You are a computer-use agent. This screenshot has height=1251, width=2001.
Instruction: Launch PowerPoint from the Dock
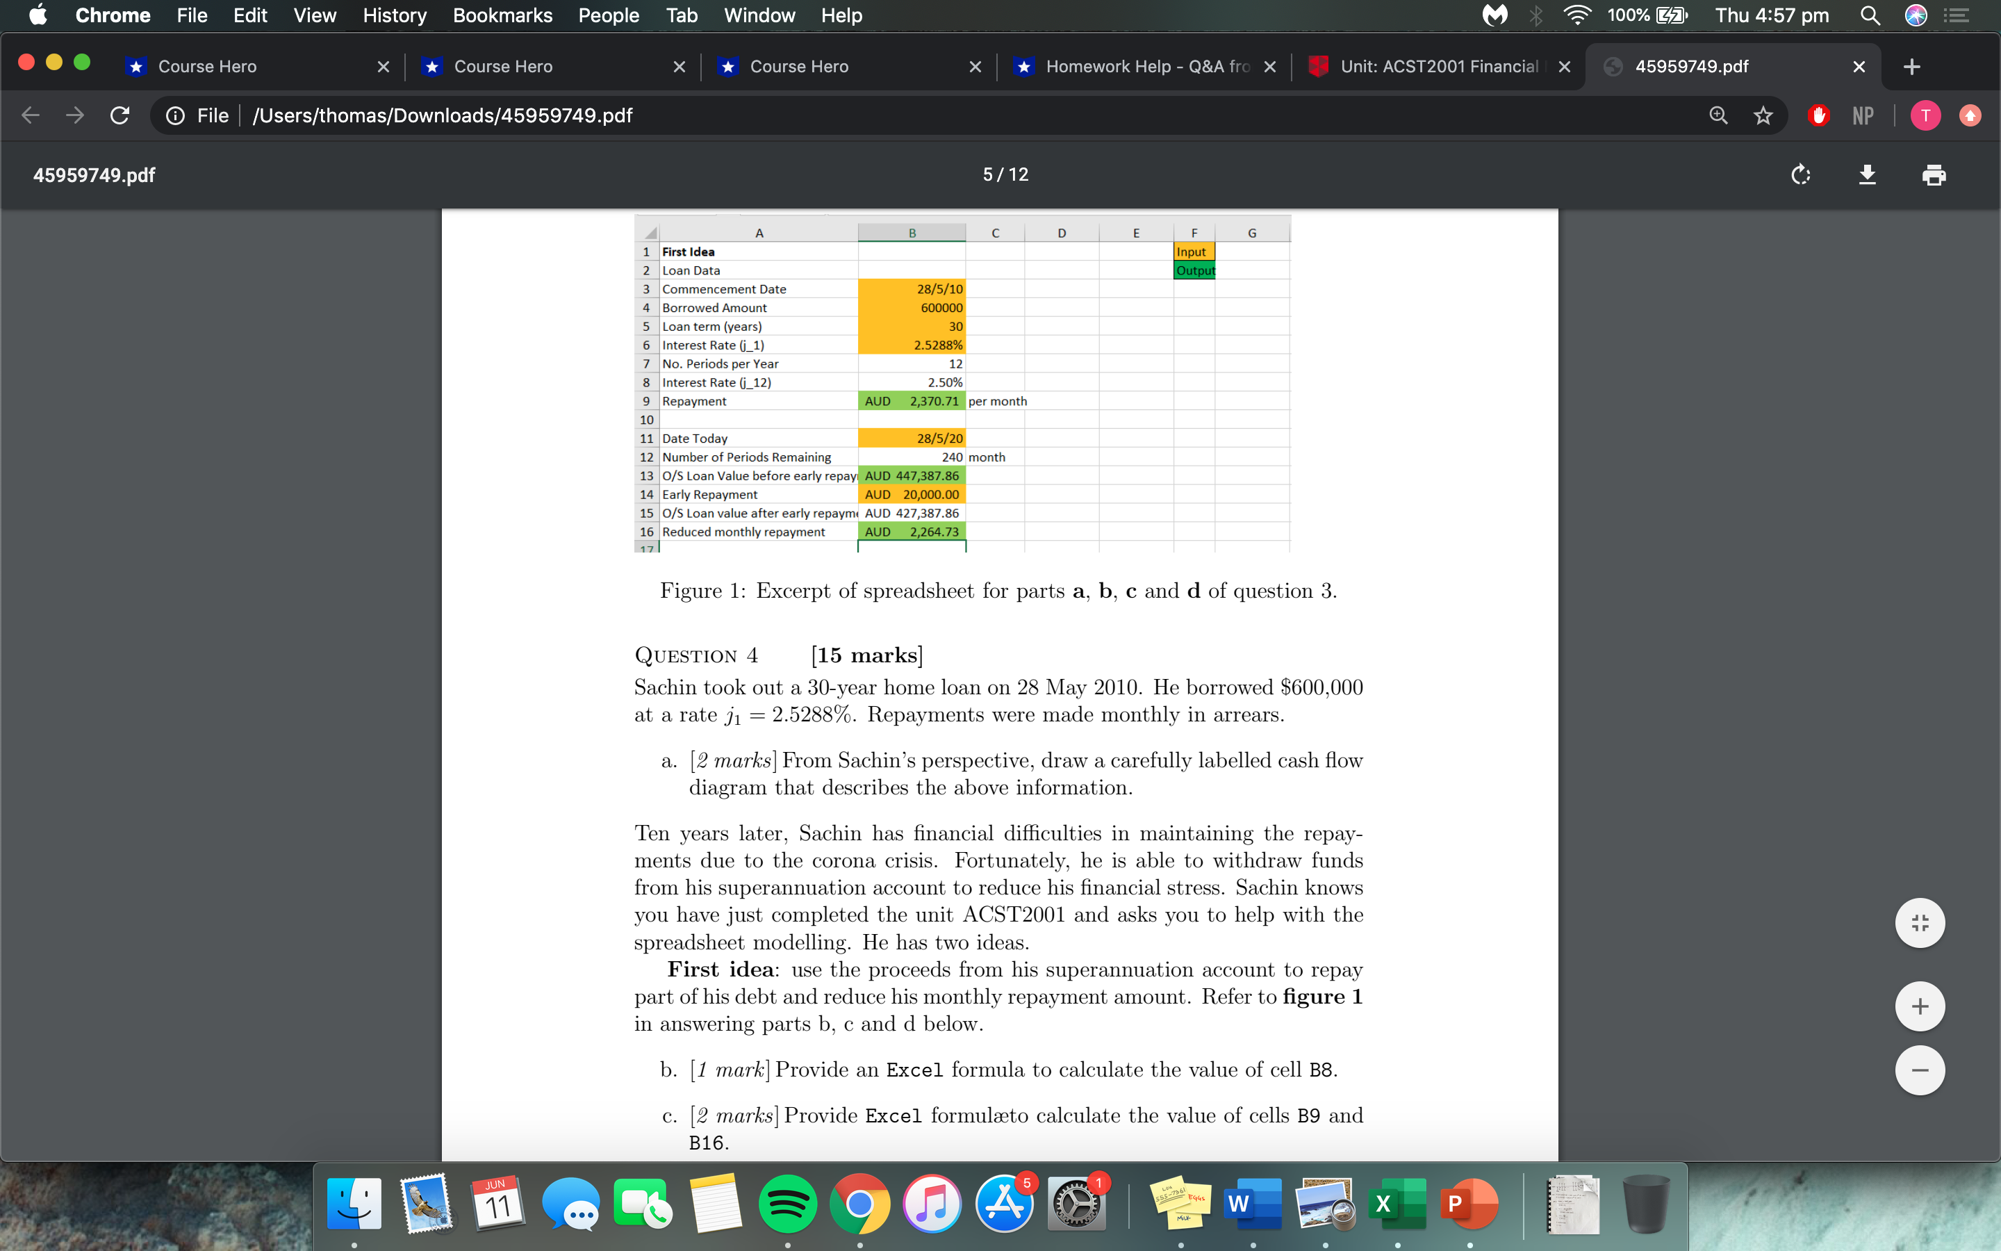[x=1471, y=1204]
